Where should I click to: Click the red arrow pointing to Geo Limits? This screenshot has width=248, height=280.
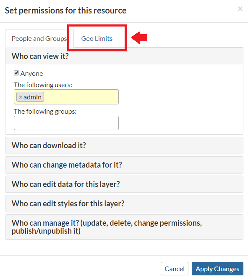point(139,37)
